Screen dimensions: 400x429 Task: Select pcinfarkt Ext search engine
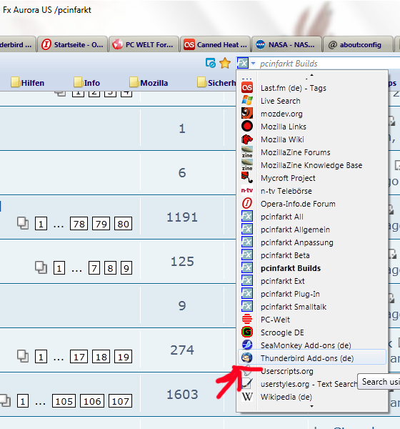[x=311, y=281]
